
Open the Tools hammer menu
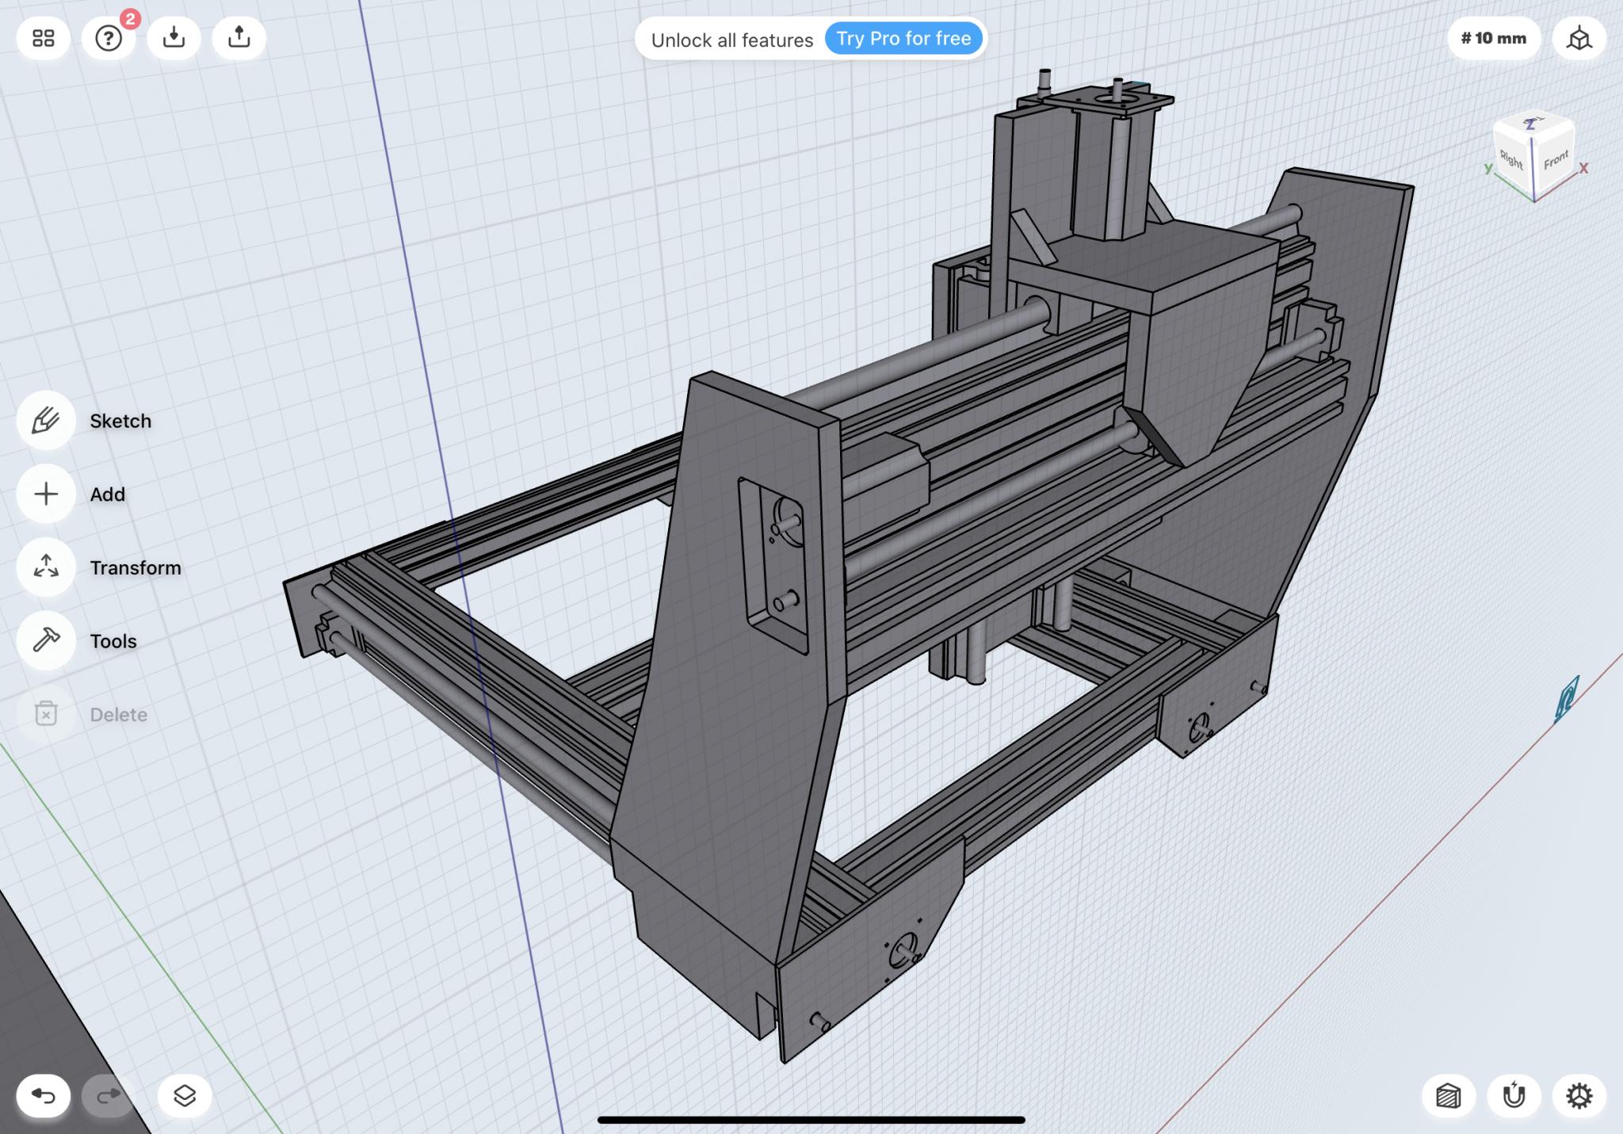(46, 640)
